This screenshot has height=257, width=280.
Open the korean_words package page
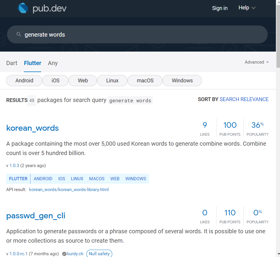point(33,128)
